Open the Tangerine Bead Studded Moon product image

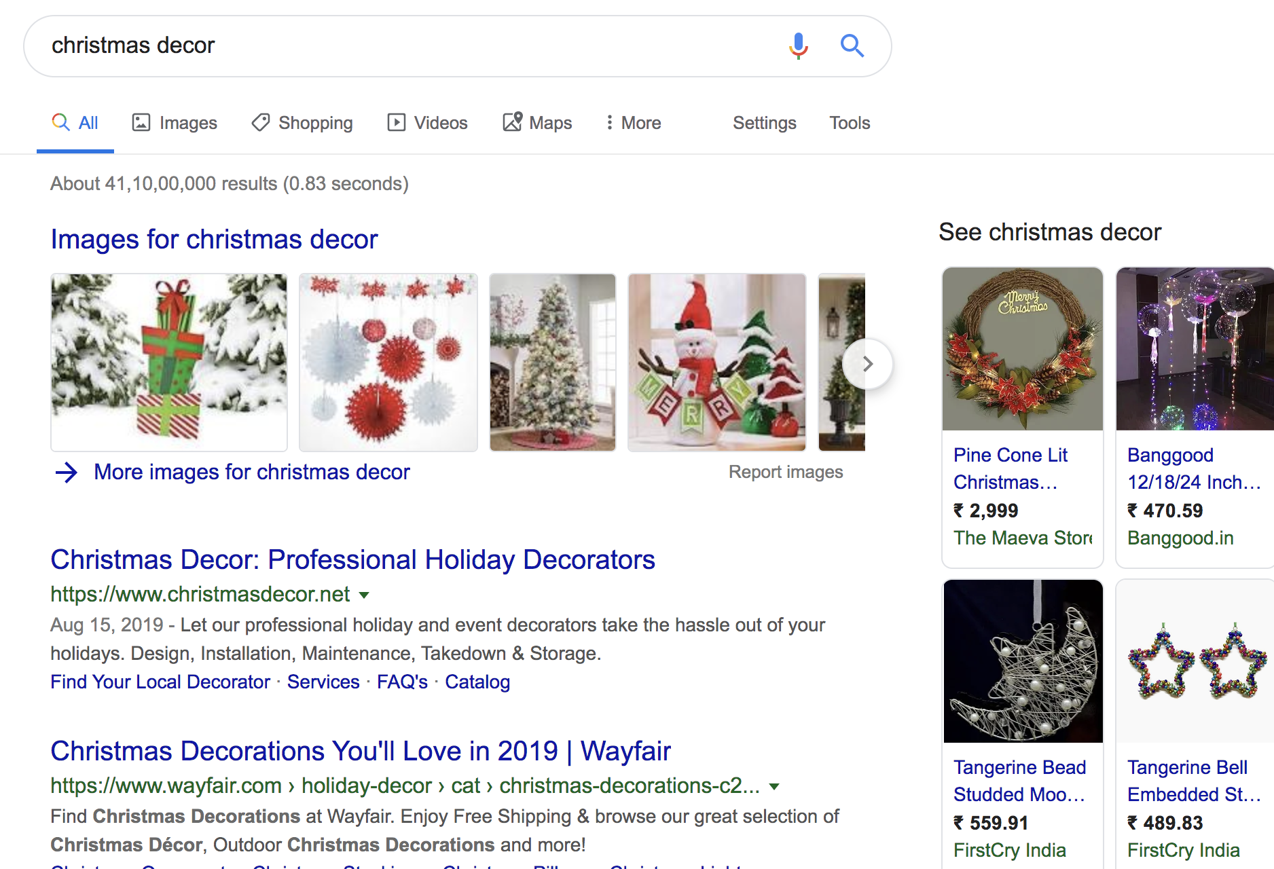(x=1023, y=661)
